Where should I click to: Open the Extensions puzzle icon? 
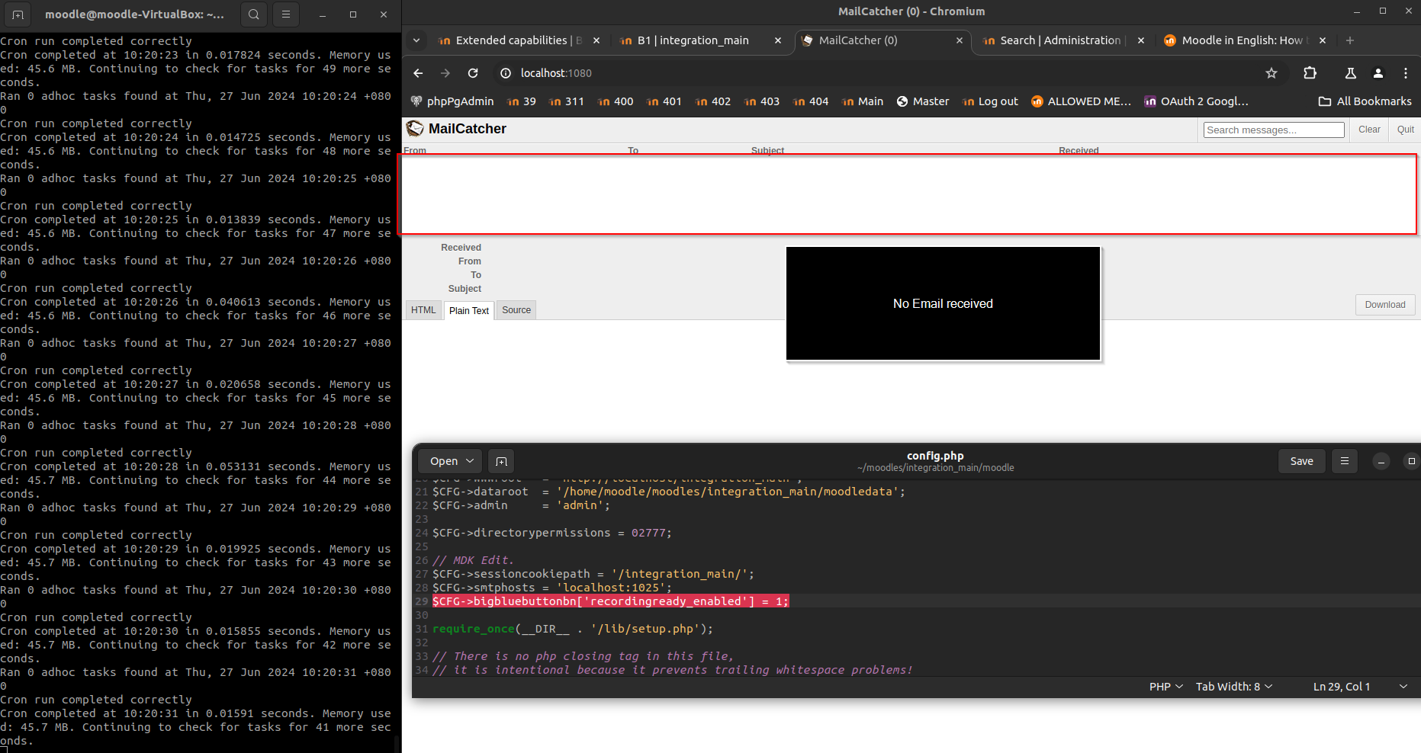click(x=1310, y=73)
